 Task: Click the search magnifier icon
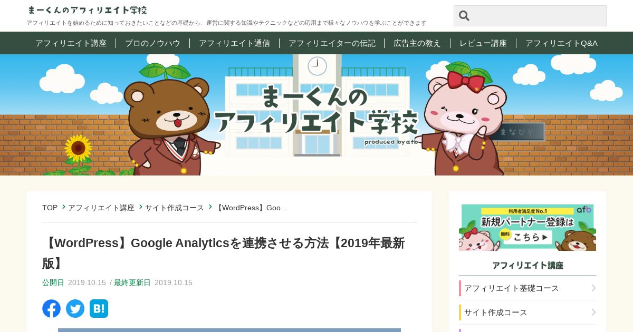pyautogui.click(x=464, y=16)
